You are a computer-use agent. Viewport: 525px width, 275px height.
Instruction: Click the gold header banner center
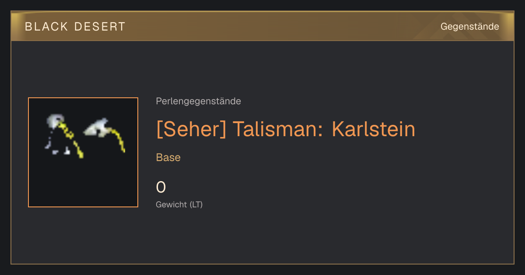point(262,26)
